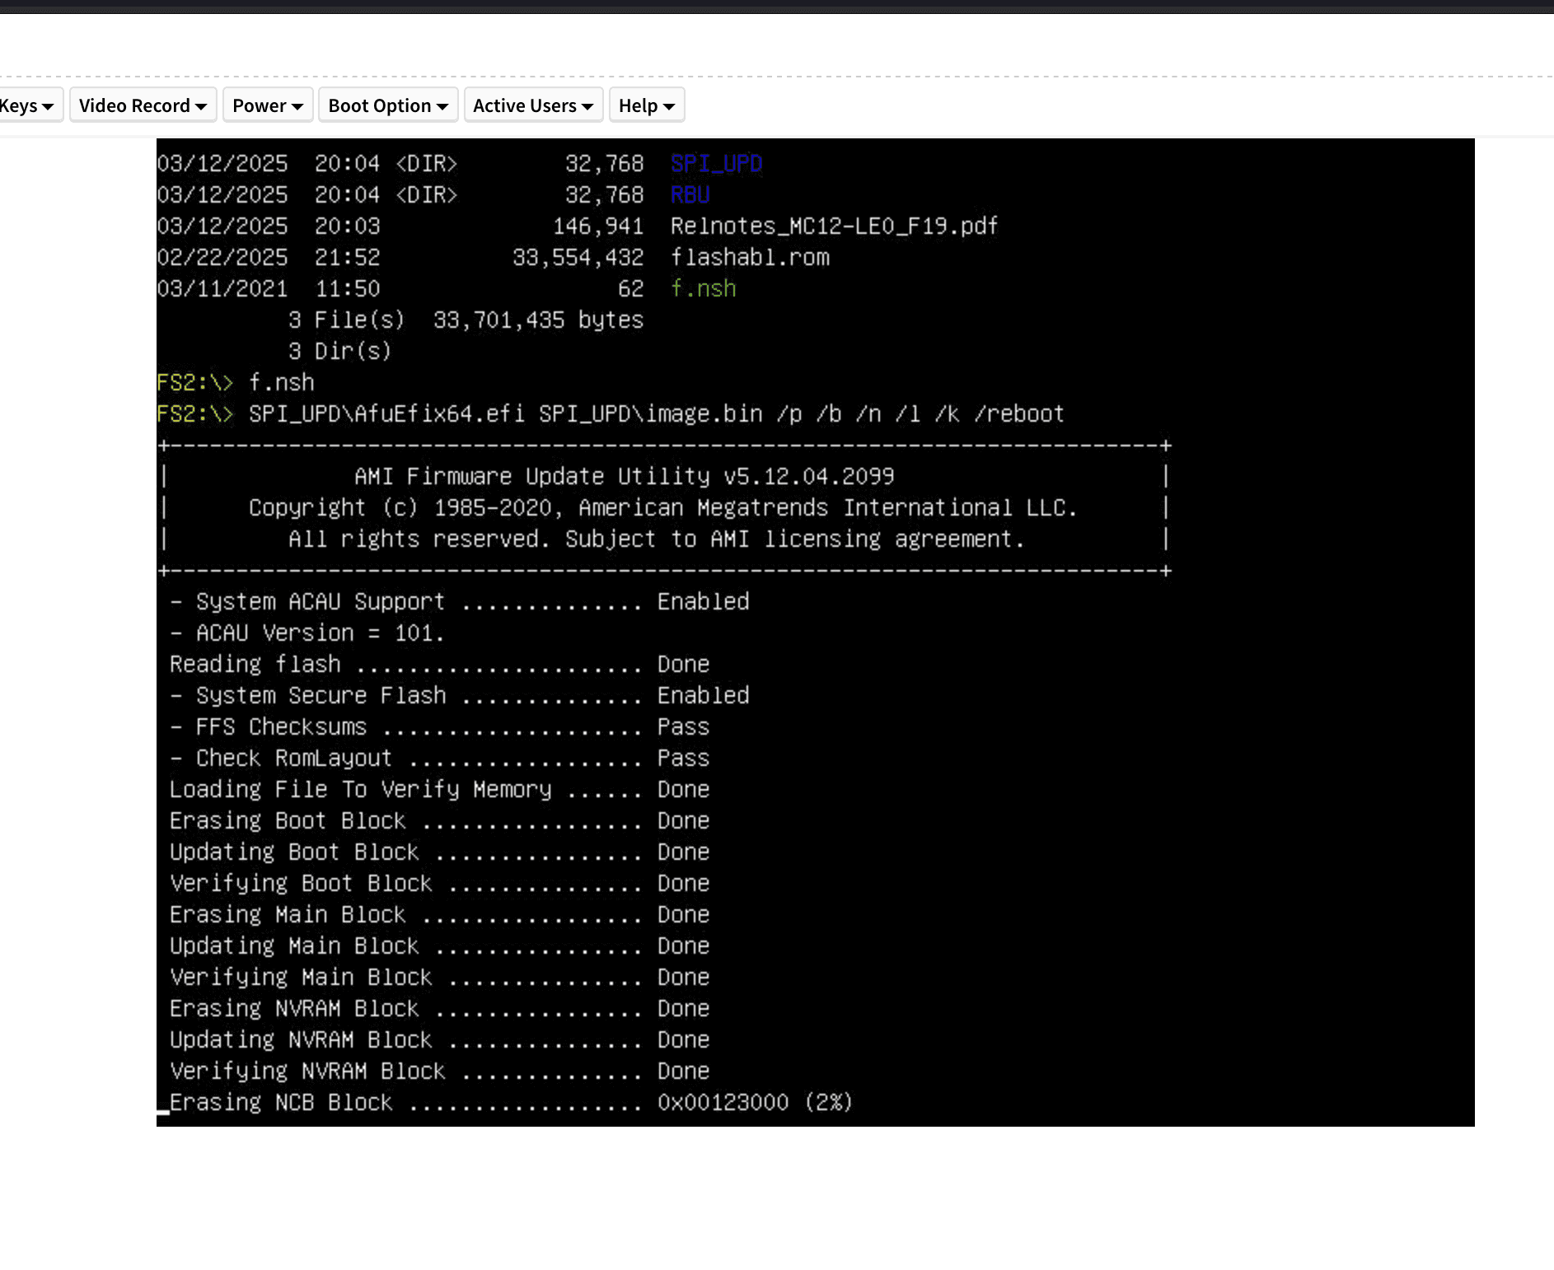
Task: Click the 03/11/2021 11:50 timestamp
Action: [x=269, y=289]
